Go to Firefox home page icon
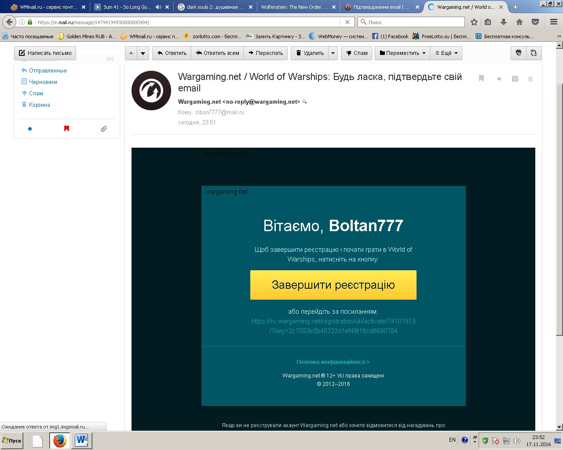 tap(519, 22)
